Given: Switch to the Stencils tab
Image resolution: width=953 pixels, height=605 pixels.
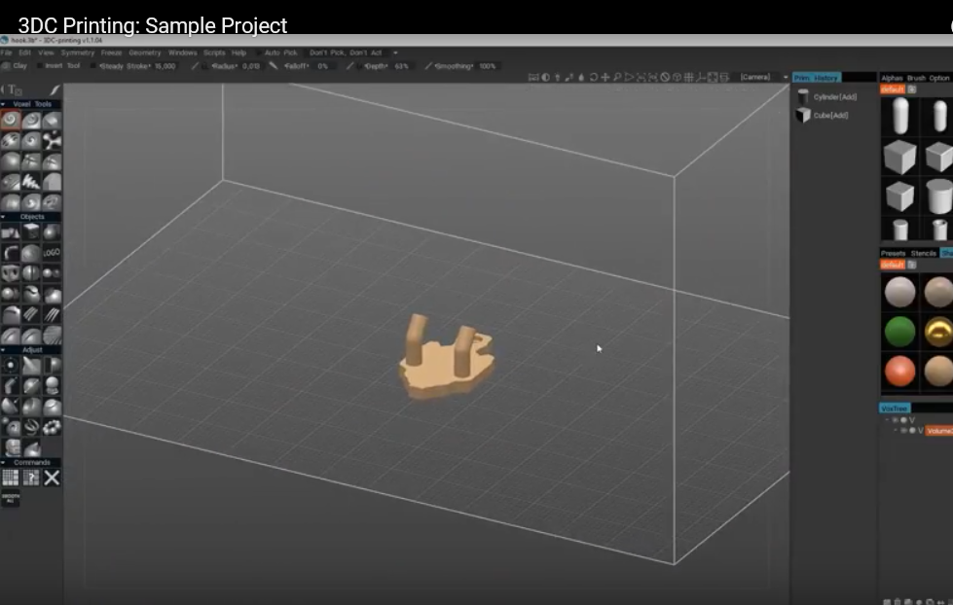Looking at the screenshot, I should [923, 253].
